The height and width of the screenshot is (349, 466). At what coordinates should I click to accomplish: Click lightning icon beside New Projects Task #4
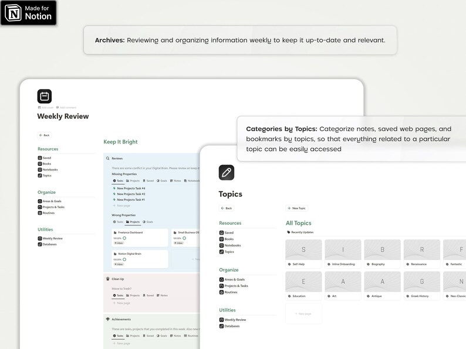click(x=114, y=189)
